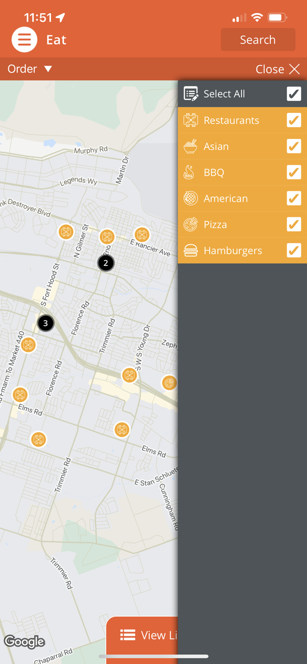Tap the location arrow in status bar

[x=61, y=17]
